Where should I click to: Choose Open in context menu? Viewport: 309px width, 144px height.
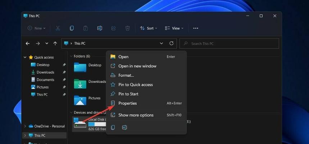[146, 57]
